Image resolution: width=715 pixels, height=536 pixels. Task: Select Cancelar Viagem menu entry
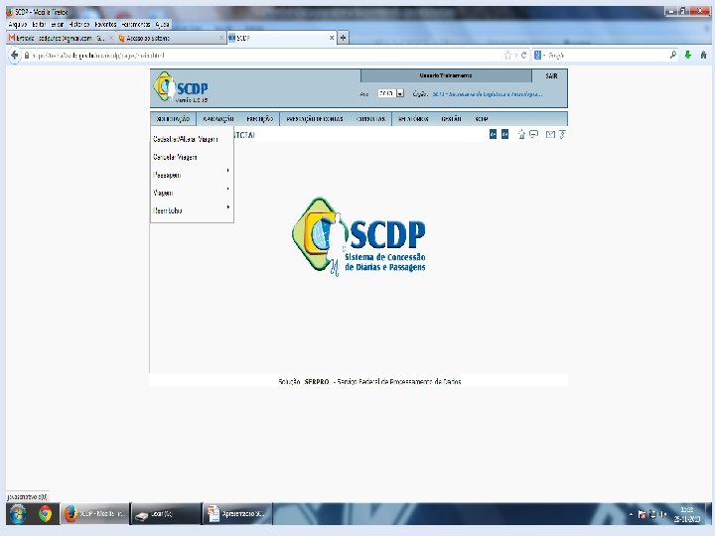tap(175, 157)
